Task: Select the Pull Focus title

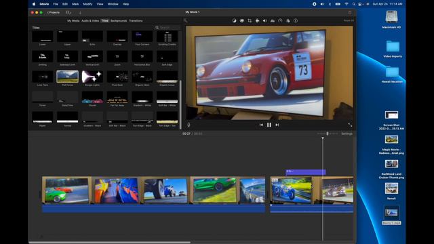Action: (67, 77)
